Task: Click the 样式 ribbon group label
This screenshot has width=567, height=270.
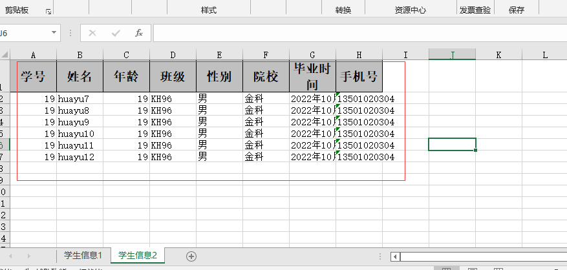Action: (x=209, y=10)
